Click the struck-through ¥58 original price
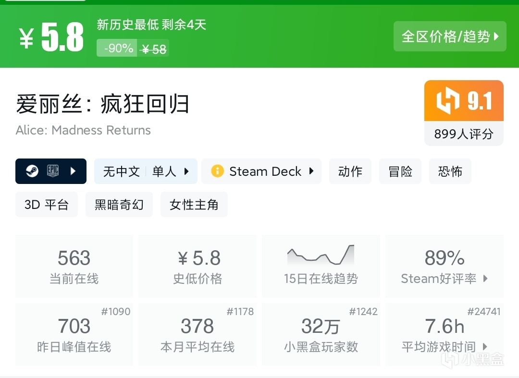519x378 pixels. [x=153, y=49]
